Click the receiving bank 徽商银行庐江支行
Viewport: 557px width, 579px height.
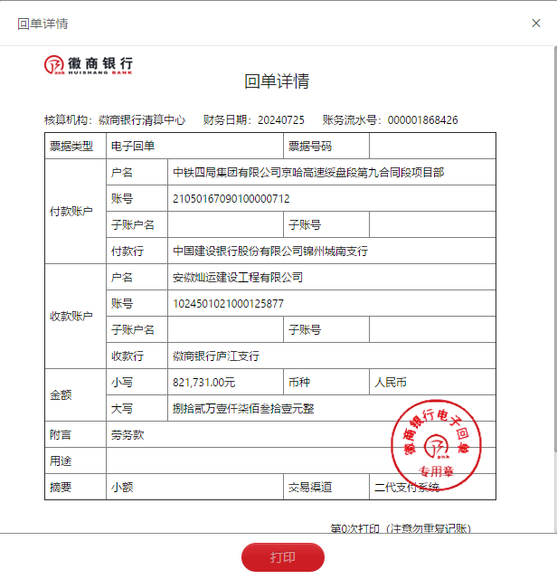[x=216, y=356]
